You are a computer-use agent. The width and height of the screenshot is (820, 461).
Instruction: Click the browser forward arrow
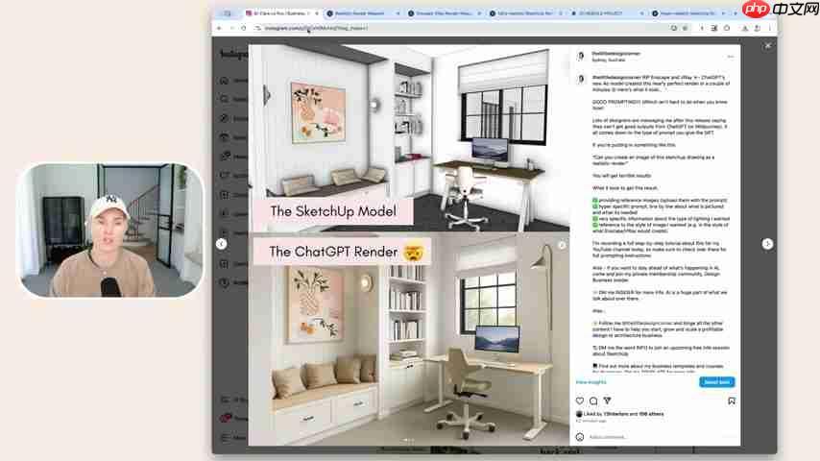[x=231, y=28]
